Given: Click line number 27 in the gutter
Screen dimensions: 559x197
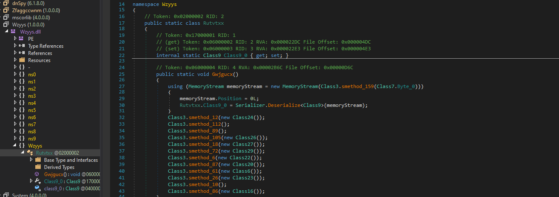Looking at the screenshot, I should tap(122, 86).
